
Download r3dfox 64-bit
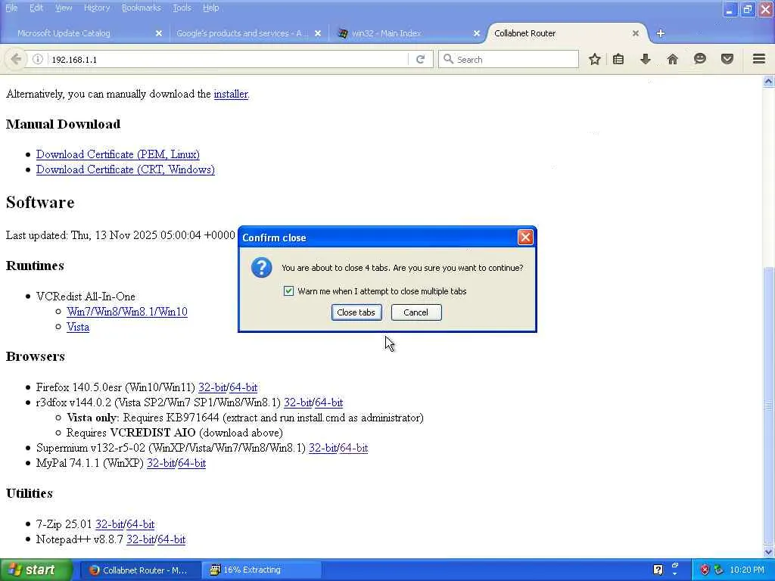pos(328,402)
